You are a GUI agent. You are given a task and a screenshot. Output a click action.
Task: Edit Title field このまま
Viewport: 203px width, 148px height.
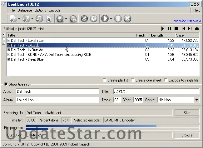156,91
